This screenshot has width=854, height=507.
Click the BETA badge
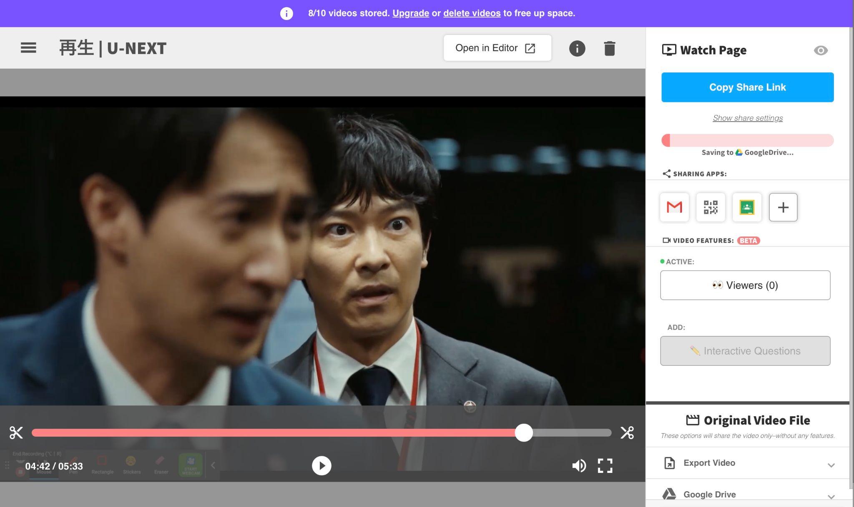pos(749,241)
